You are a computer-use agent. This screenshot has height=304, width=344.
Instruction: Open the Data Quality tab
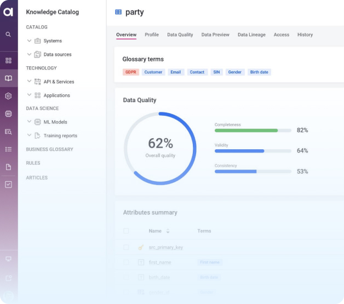180,35
